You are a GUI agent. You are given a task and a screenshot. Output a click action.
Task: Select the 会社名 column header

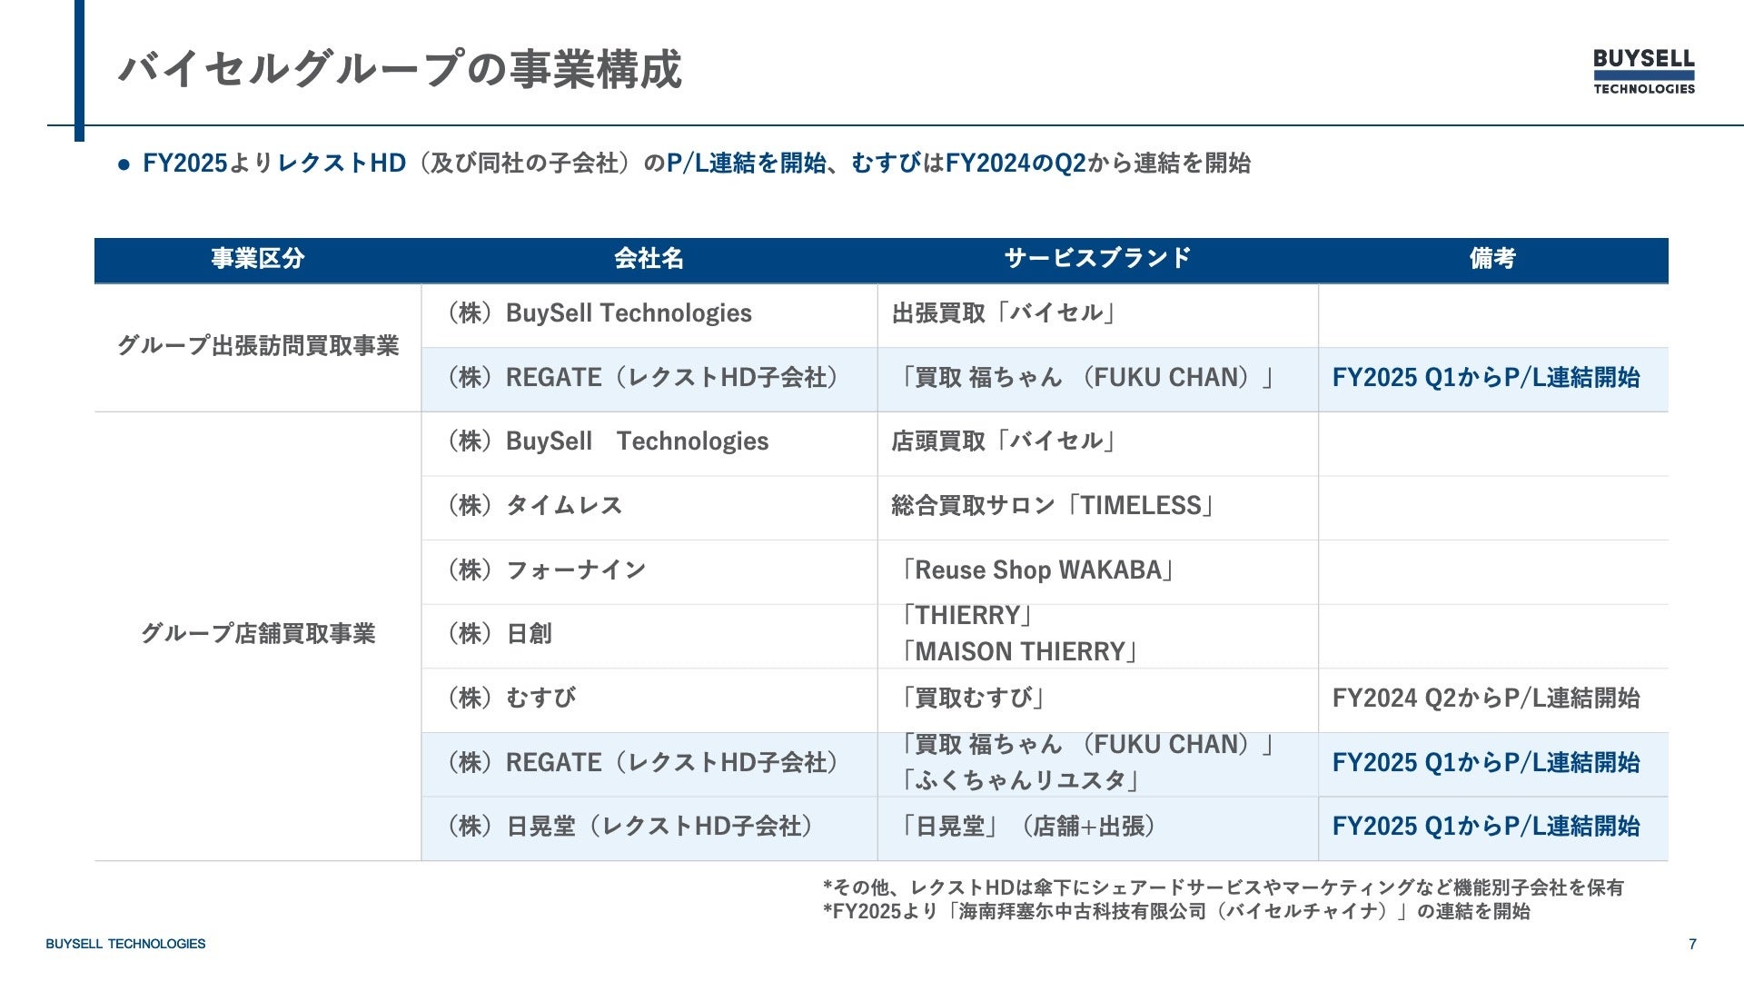(x=649, y=259)
